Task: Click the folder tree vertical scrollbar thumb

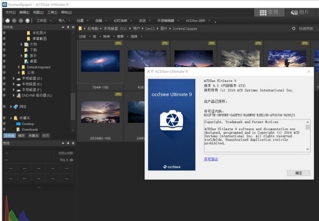Action: click(x=73, y=106)
